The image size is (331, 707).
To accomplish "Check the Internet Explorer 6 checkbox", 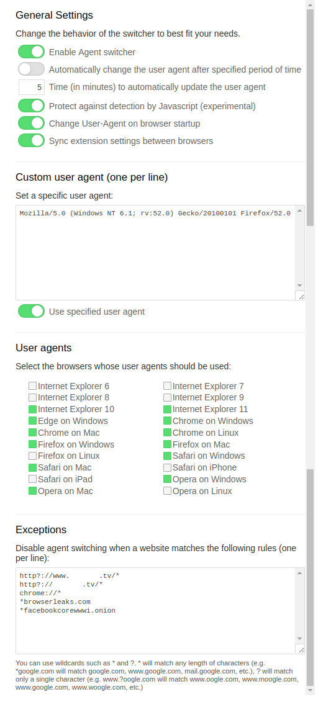I will tap(32, 386).
